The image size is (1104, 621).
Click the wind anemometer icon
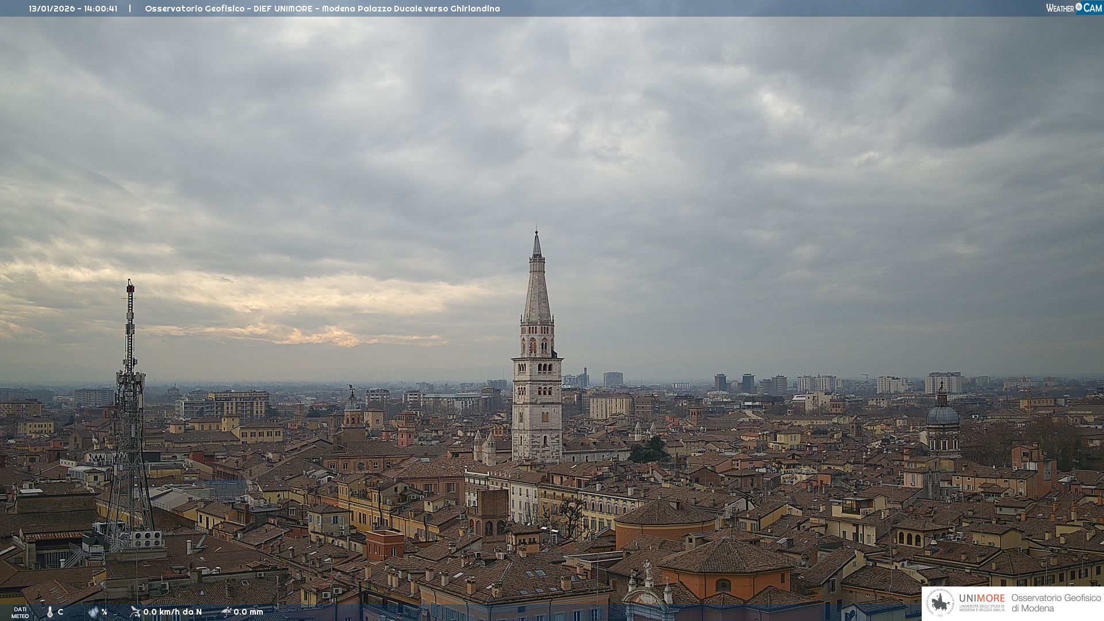[135, 612]
